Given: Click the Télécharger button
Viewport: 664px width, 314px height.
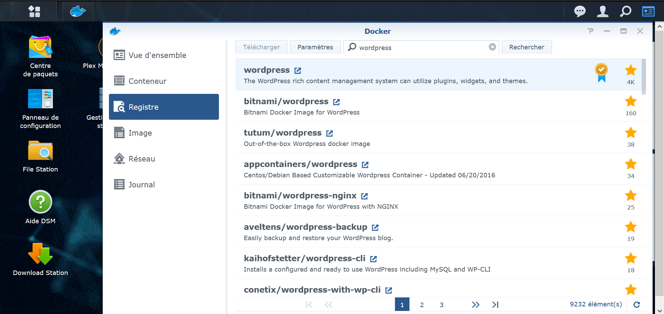Looking at the screenshot, I should click(261, 47).
